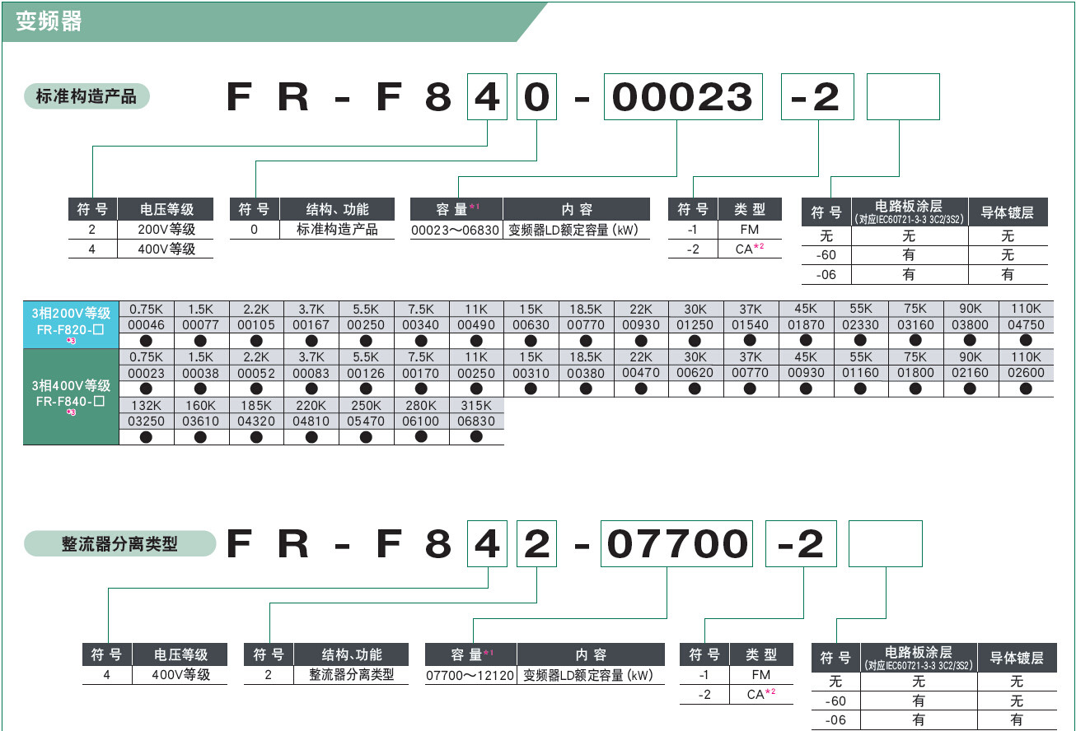Select capacity code 05470
This screenshot has height=731, width=1076.
click(x=367, y=421)
